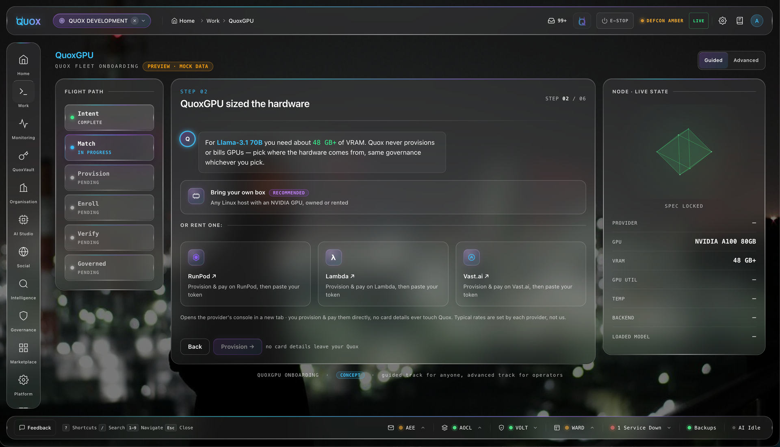Open the Quox assistant icon in header

point(582,21)
